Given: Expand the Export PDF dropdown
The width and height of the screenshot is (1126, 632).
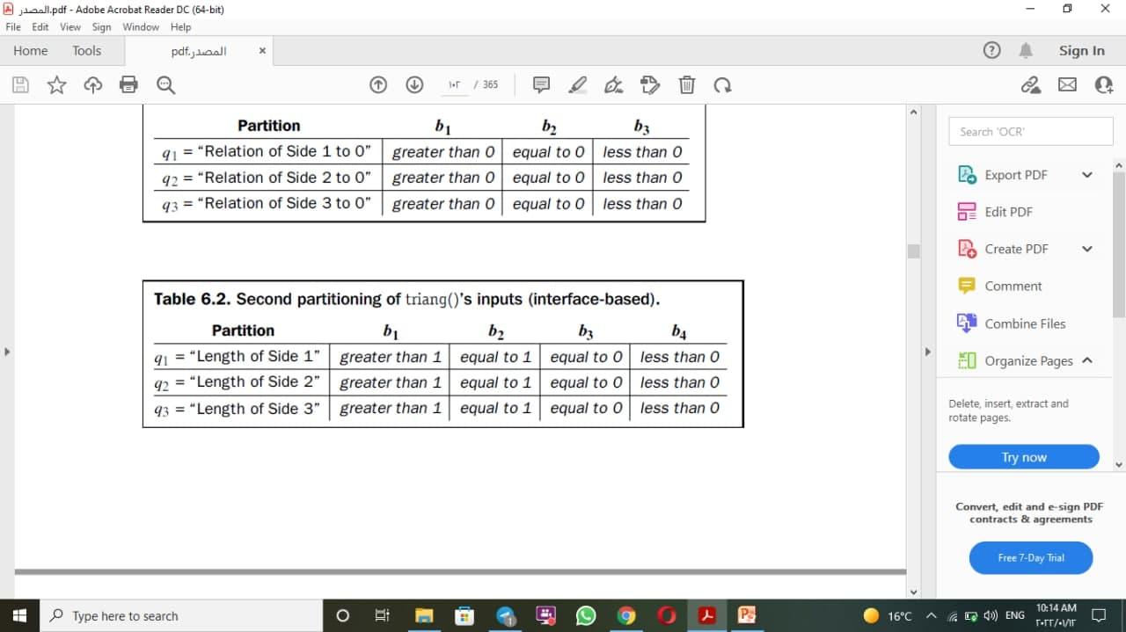Looking at the screenshot, I should [x=1086, y=174].
